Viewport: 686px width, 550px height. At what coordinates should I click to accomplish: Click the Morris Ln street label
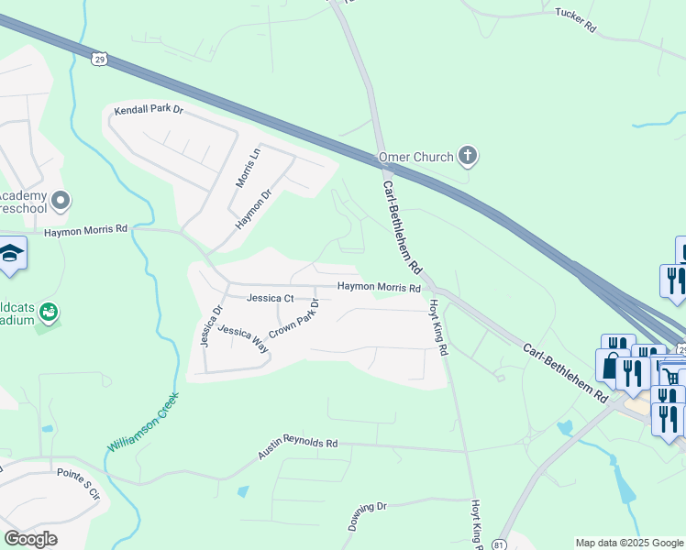coord(248,169)
